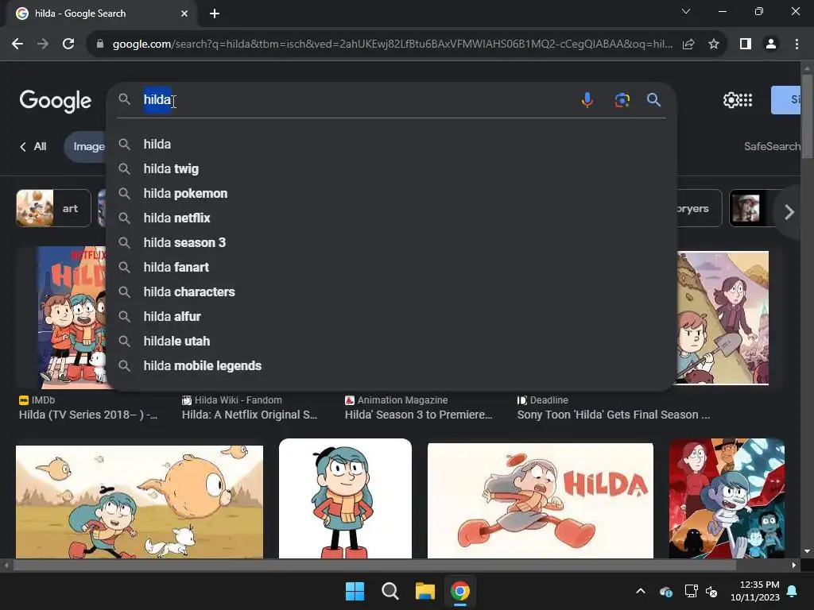
Task: Select suggestion 'hilda netflix'
Action: click(x=391, y=218)
